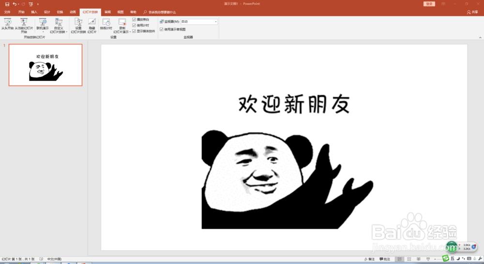Open 设置幻灯片放映 dialog

78,26
